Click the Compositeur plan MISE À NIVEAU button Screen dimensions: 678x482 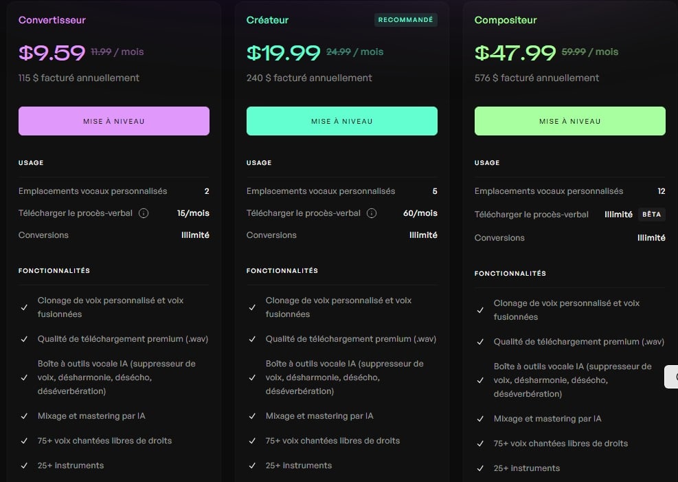pyautogui.click(x=570, y=121)
